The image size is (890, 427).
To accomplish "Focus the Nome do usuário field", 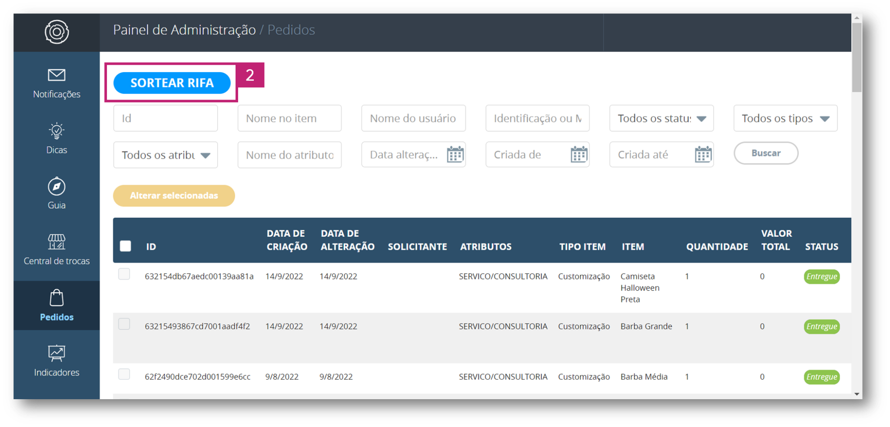I will click(413, 118).
